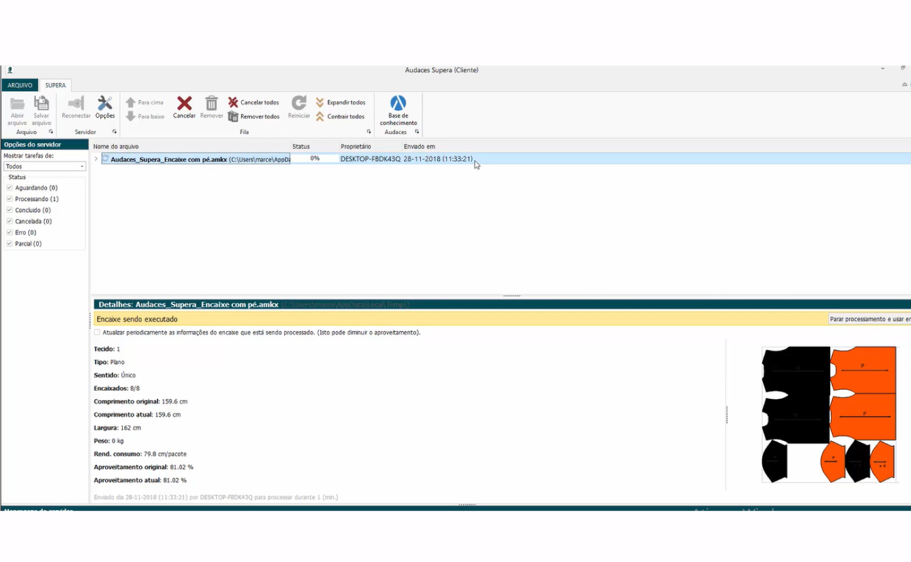911x562 pixels.
Task: Click Remover todos in the Fila group
Action: pos(253,116)
